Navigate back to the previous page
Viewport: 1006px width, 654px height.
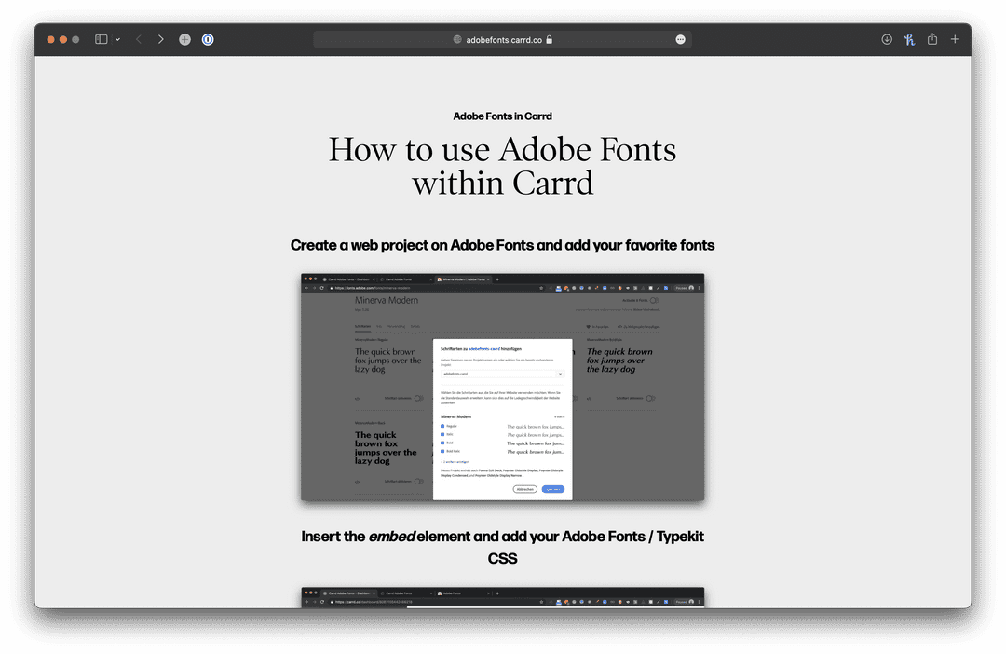coord(138,39)
